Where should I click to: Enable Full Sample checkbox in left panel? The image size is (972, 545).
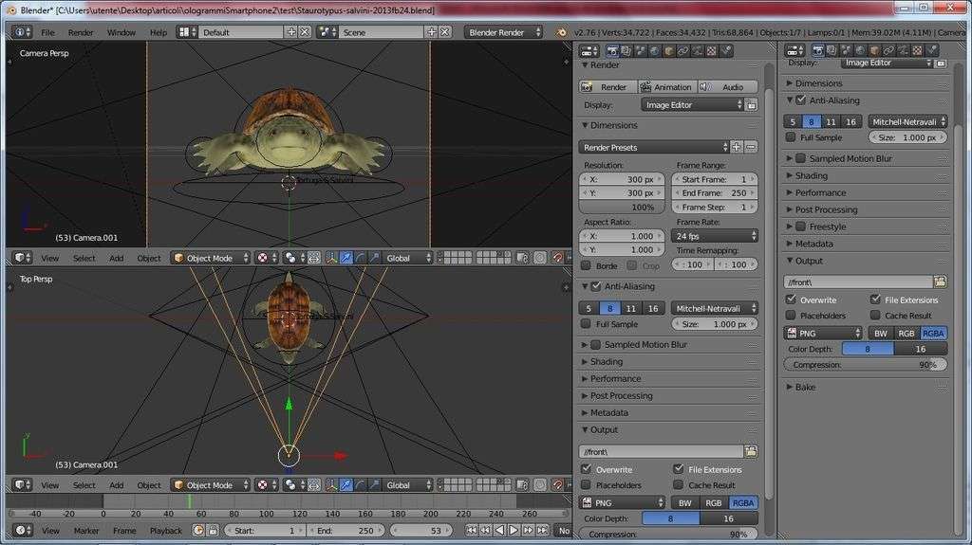coord(587,324)
